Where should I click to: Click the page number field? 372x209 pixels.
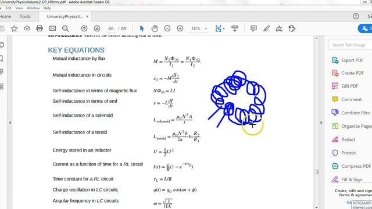[111, 28]
